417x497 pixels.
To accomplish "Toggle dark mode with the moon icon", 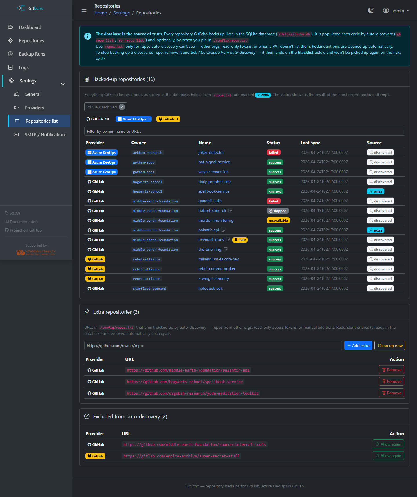I will pos(371,11).
